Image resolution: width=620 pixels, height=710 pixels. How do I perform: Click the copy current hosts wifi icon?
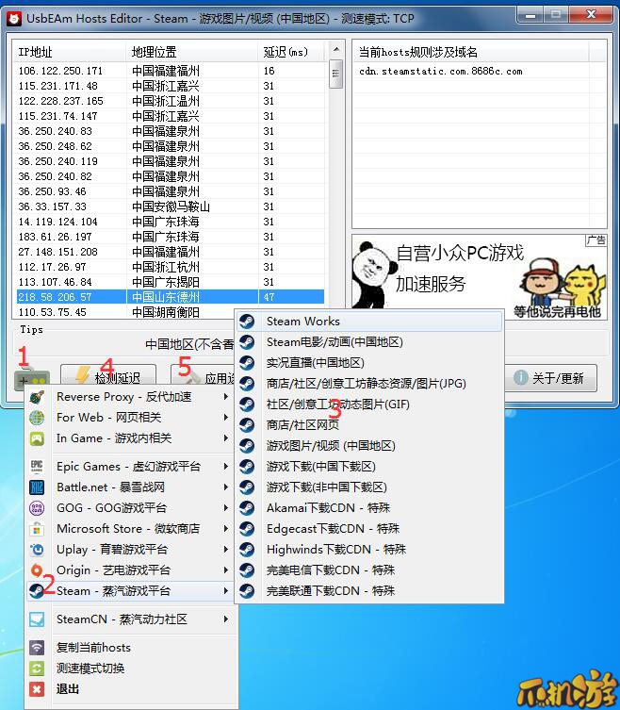[x=37, y=648]
